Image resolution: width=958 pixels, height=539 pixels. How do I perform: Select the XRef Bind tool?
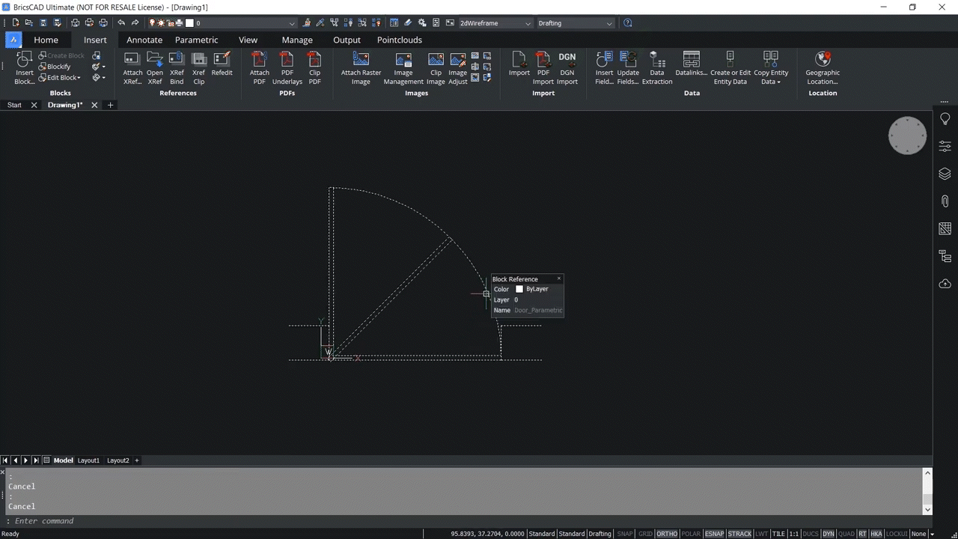[x=177, y=68]
